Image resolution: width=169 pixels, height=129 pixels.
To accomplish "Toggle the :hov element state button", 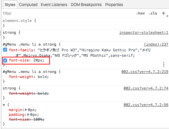I will [x=140, y=13].
